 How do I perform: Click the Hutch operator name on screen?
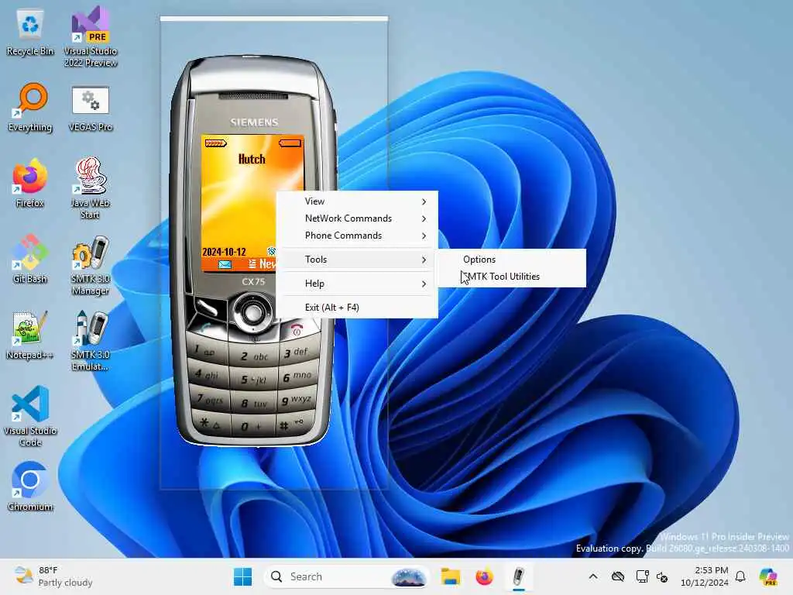pos(252,160)
